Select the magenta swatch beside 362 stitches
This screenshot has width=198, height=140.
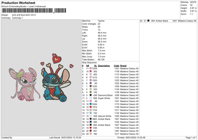tap(90, 71)
